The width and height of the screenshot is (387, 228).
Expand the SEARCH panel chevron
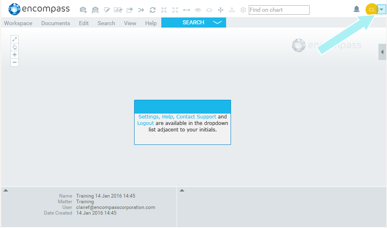coord(217,22)
